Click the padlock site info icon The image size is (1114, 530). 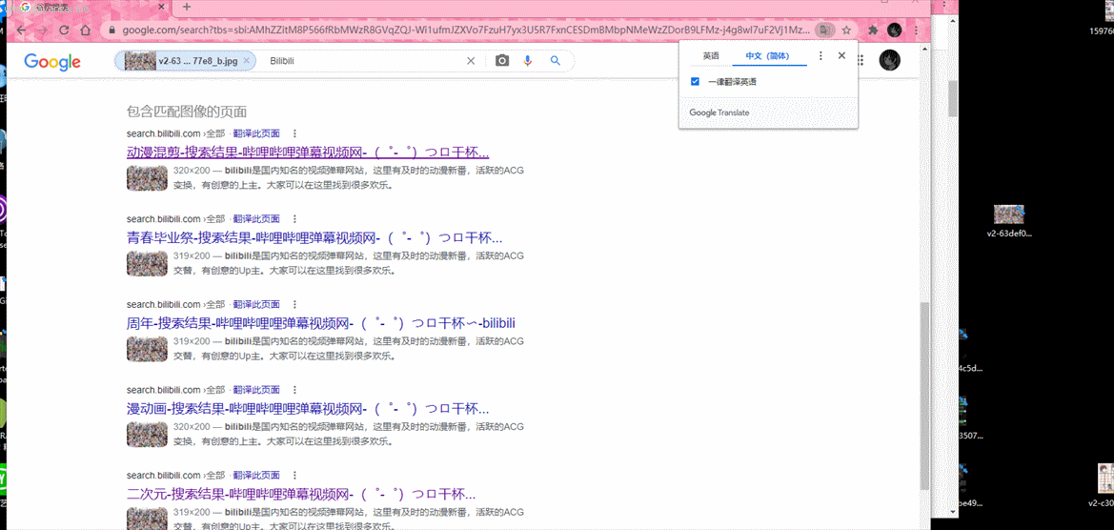point(111,31)
